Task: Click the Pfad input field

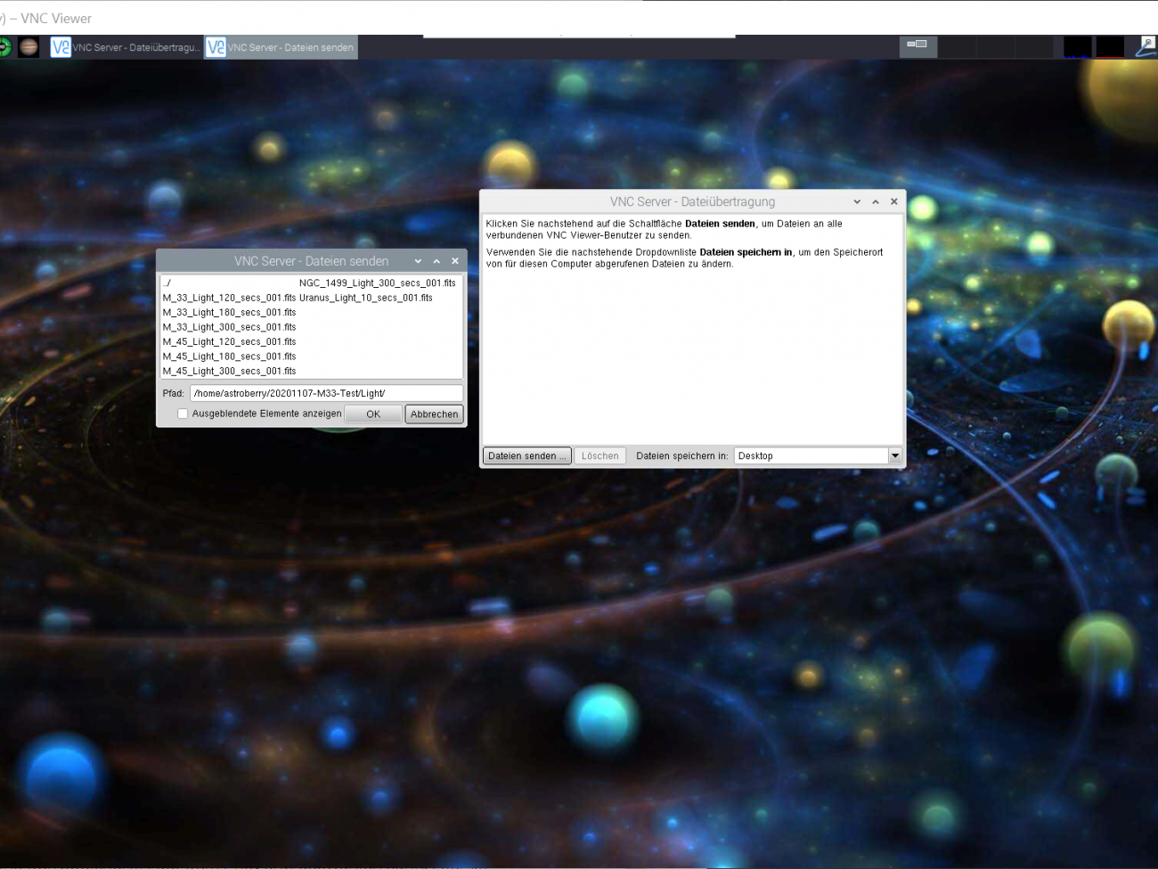Action: coord(327,393)
